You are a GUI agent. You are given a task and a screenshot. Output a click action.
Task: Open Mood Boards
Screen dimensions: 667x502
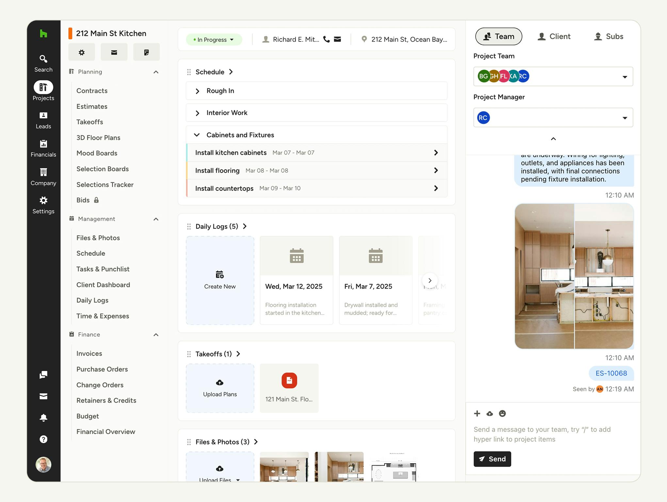pos(97,153)
